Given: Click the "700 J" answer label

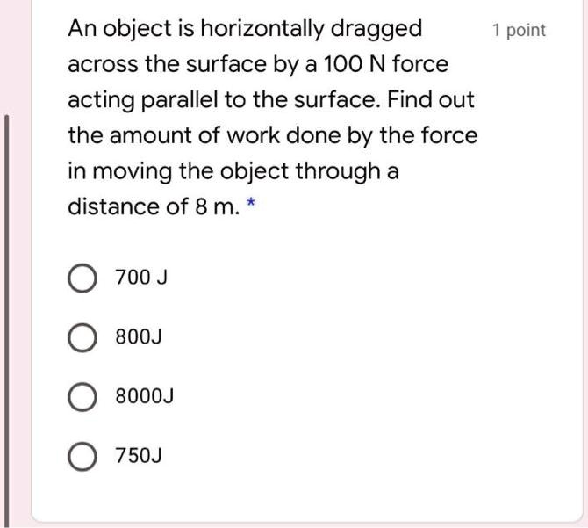Looking at the screenshot, I should pyautogui.click(x=141, y=278).
